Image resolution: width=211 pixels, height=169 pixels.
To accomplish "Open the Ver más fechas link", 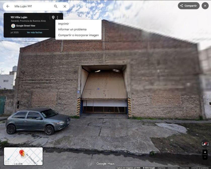I will (34, 33).
